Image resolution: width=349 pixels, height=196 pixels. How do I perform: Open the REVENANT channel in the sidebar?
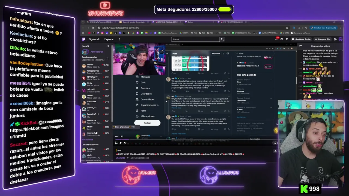point(96,78)
